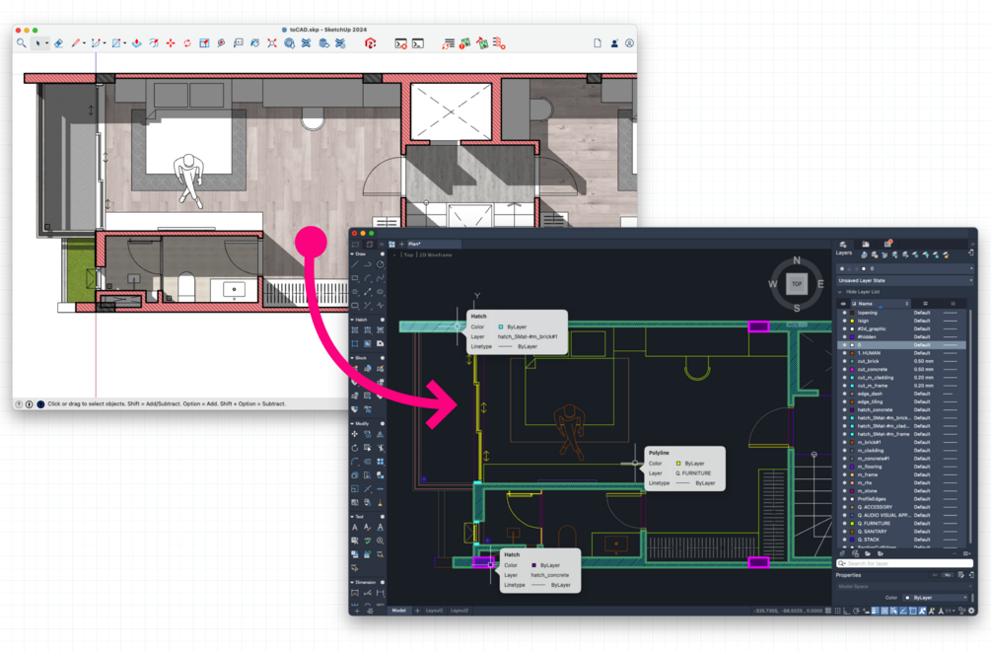
Task: Click the 2D Wireframe visual style label
Action: click(x=436, y=254)
